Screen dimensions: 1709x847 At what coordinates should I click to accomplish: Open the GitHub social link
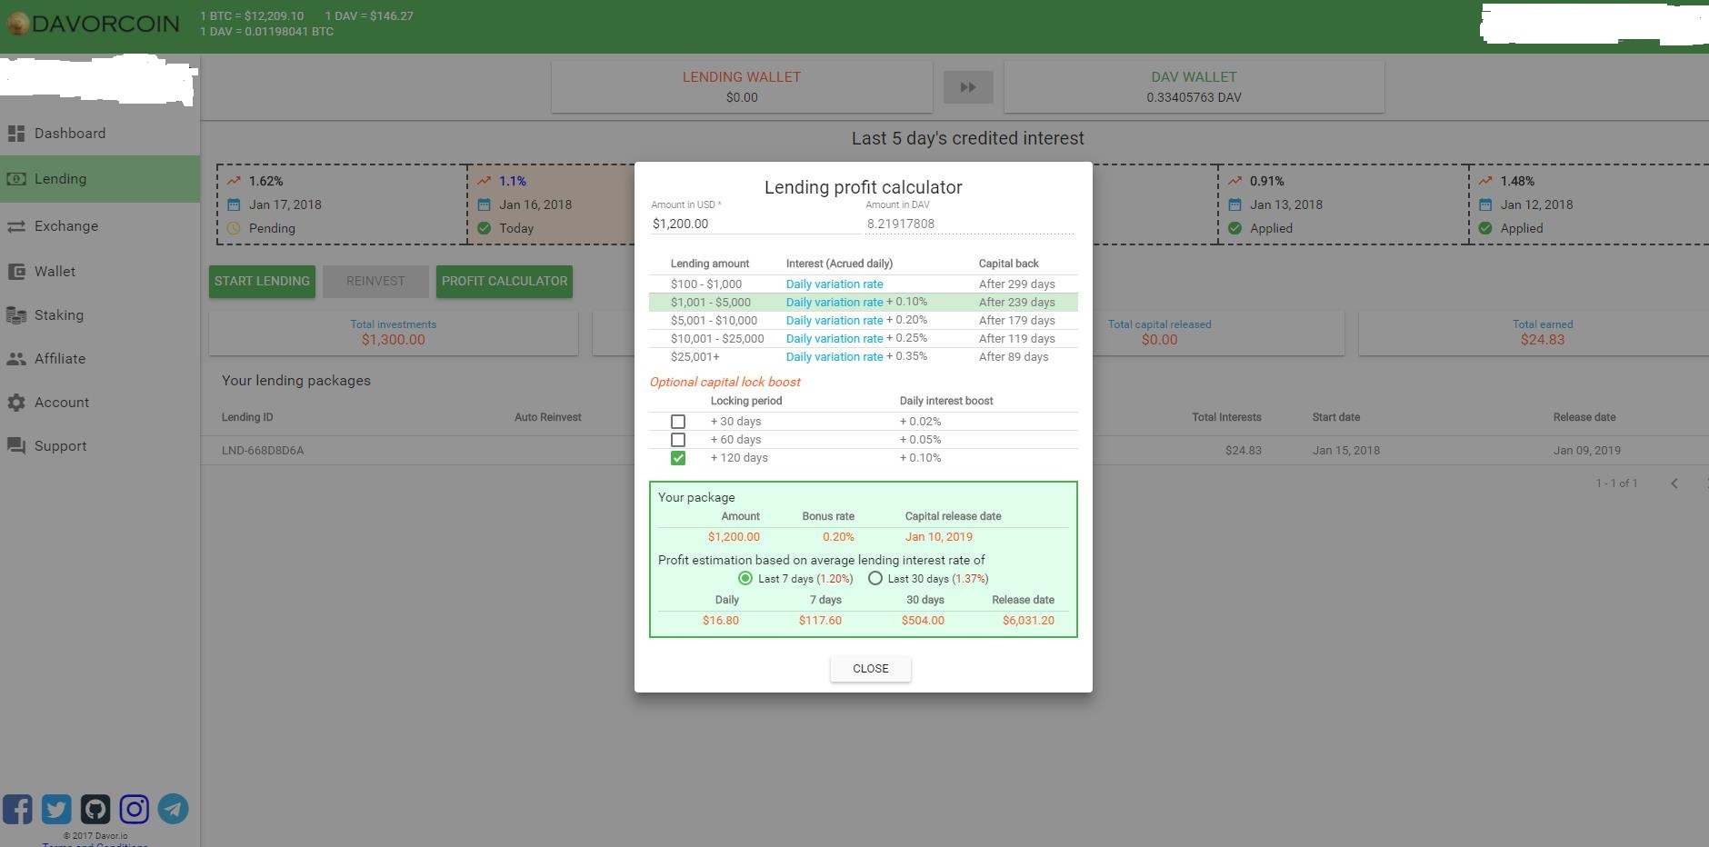[95, 809]
